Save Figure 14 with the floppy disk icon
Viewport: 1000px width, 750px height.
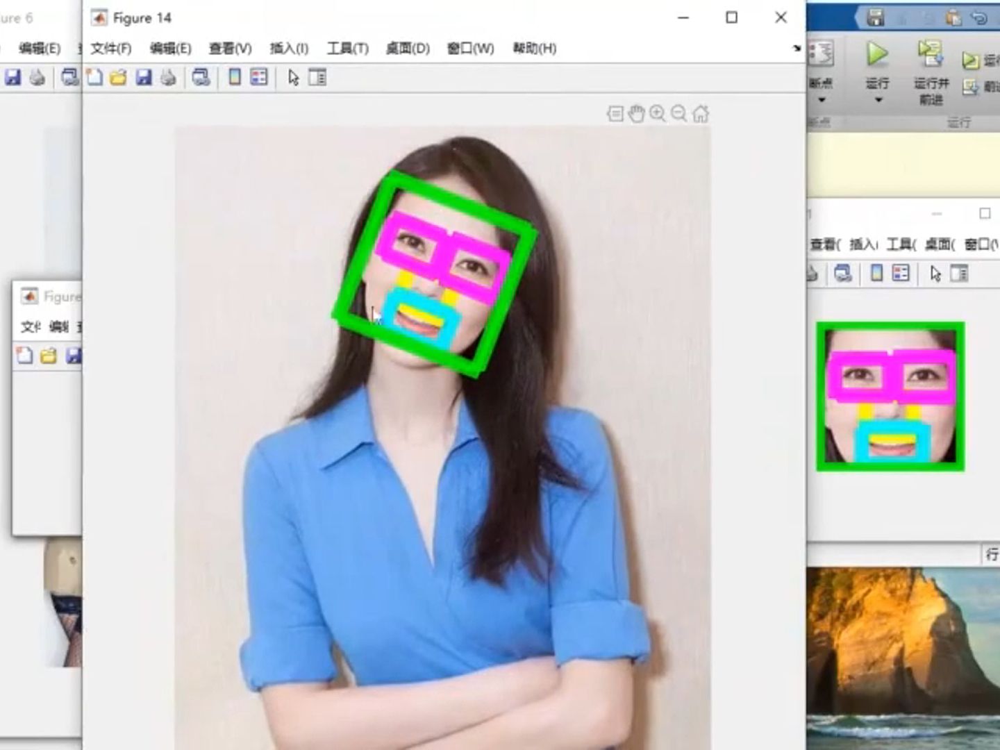point(143,77)
